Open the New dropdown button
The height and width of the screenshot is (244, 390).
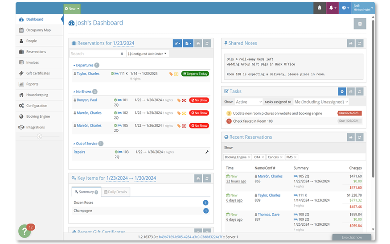[x=72, y=9]
